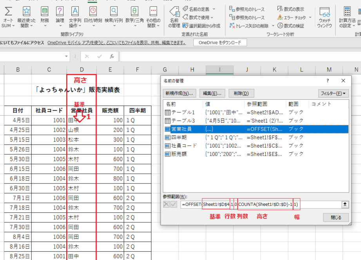The width and height of the screenshot is (361, 260).
Task: Open the その他の関数 more functions icon
Action: tap(153, 17)
